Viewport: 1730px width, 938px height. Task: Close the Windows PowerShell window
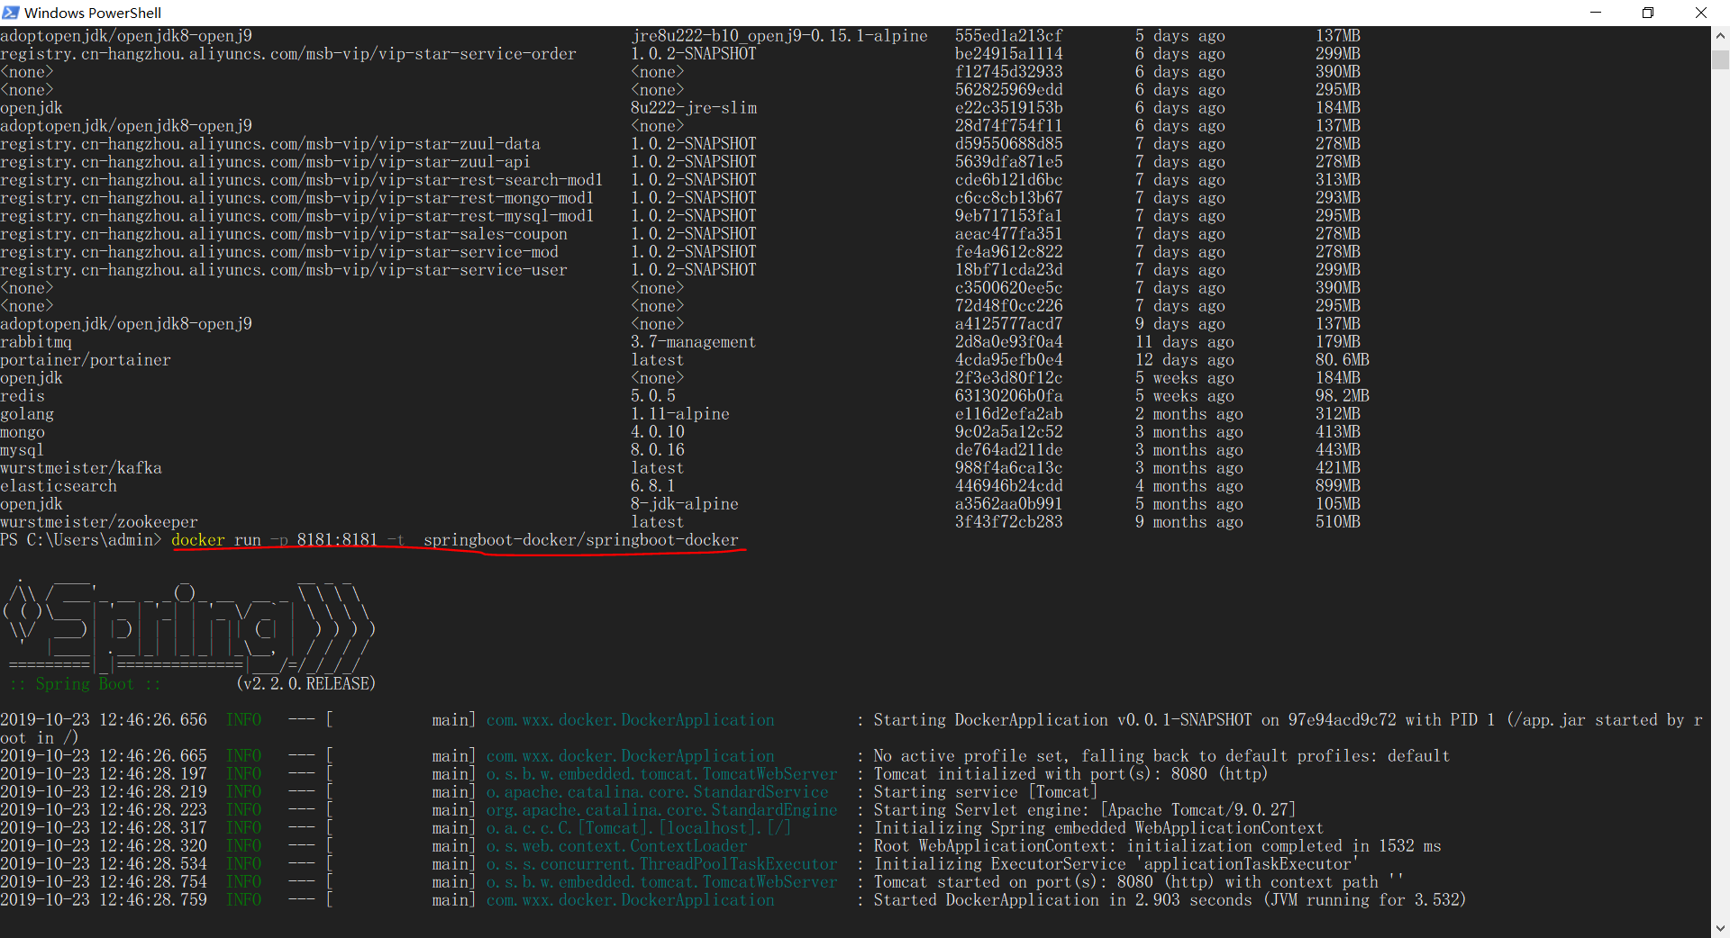[x=1701, y=13]
